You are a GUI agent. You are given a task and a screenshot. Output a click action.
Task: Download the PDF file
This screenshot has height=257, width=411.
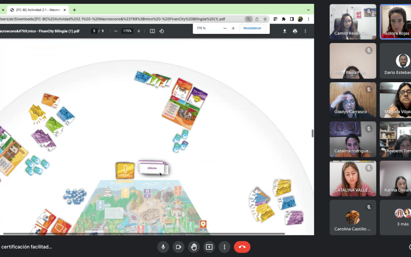(285, 31)
